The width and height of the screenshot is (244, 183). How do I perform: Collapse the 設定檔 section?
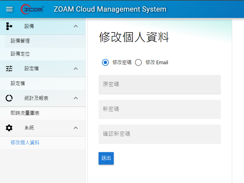pyautogui.click(x=76, y=68)
